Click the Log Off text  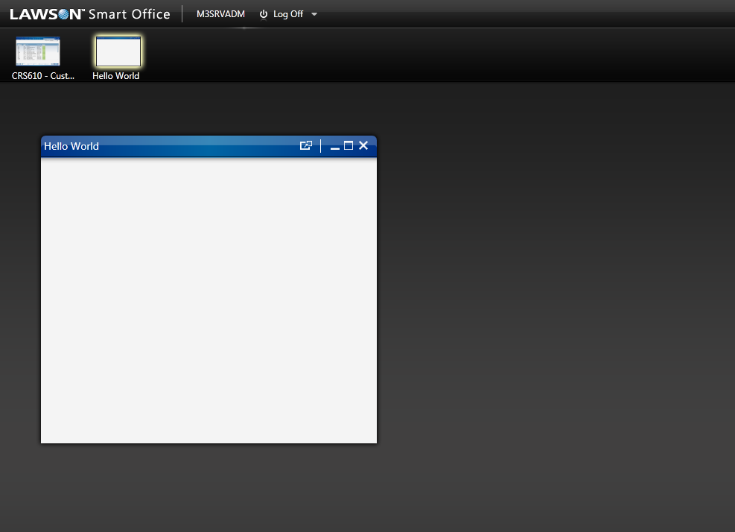[288, 14]
